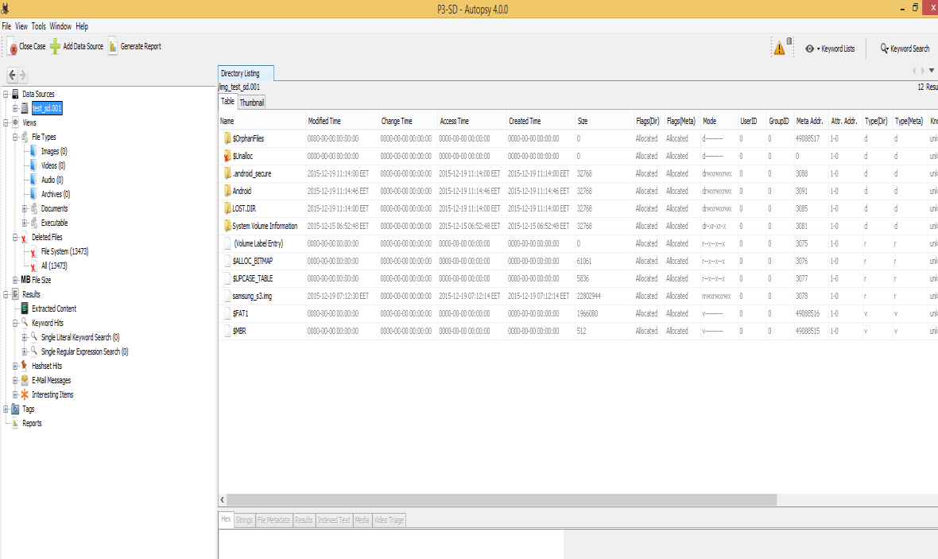This screenshot has height=559, width=938.
Task: Click the Add Data Source plus icon
Action: coord(55,47)
